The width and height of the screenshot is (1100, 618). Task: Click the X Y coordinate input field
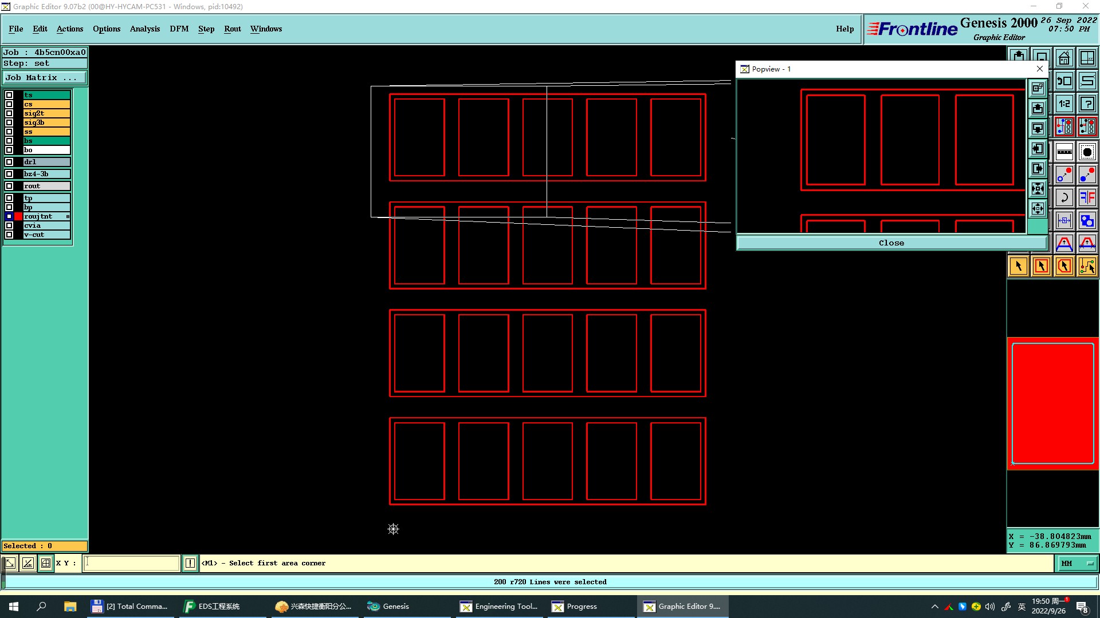[132, 563]
